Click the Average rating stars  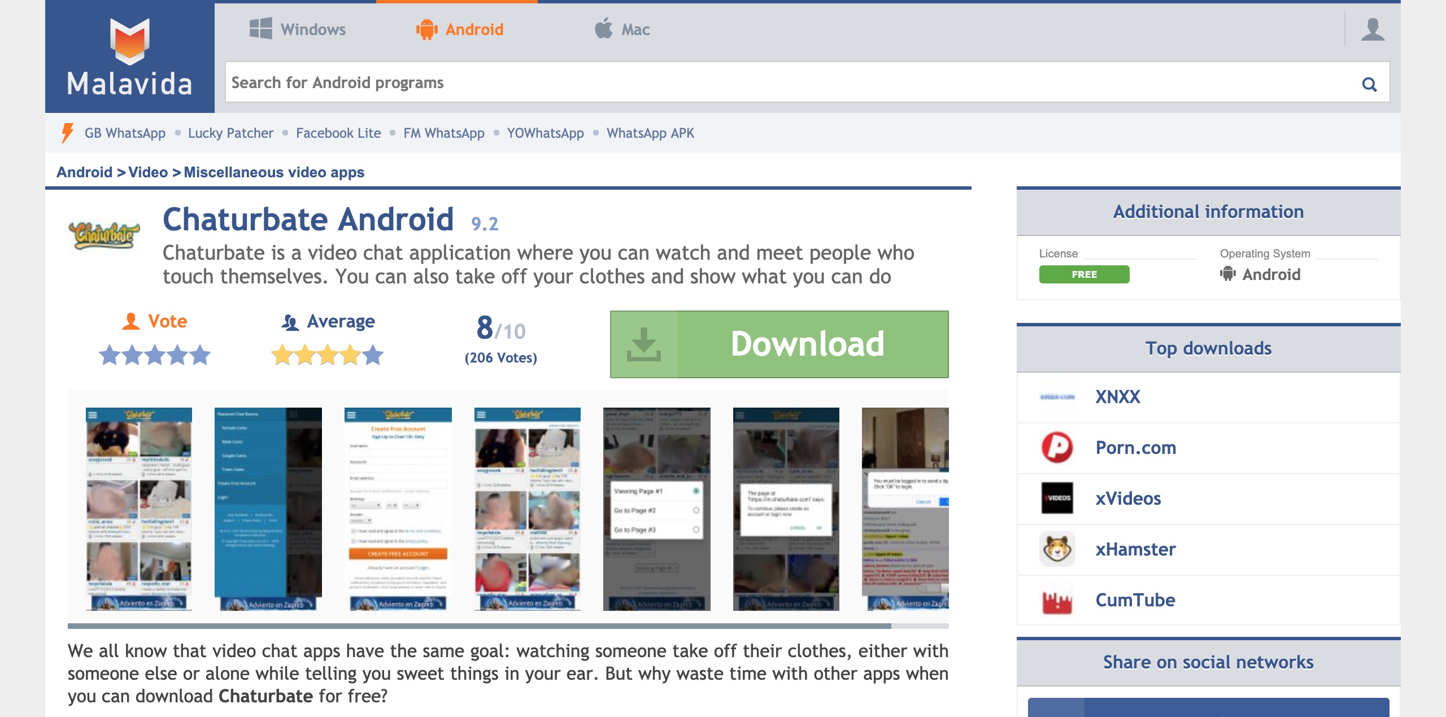pos(328,355)
